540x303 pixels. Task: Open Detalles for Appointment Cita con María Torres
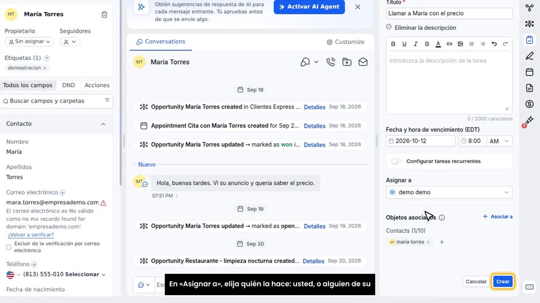314,126
